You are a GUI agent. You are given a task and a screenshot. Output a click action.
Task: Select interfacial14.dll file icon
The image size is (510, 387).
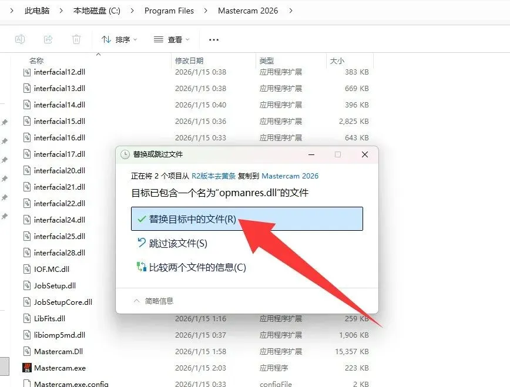(x=27, y=105)
